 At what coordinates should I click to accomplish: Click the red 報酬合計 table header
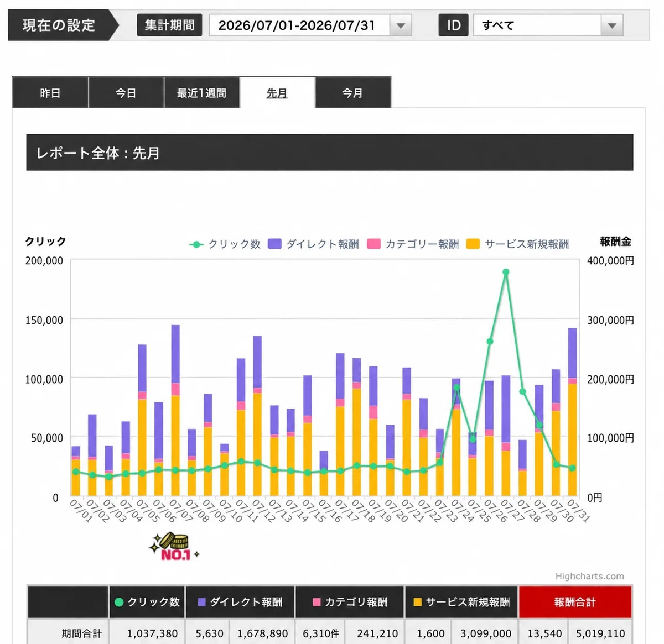coord(575,602)
